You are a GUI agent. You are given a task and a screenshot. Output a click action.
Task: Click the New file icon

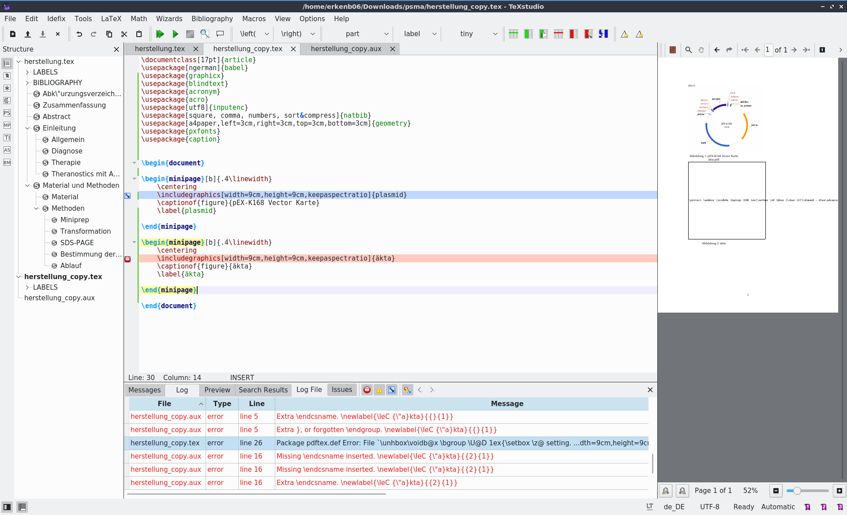(13, 34)
